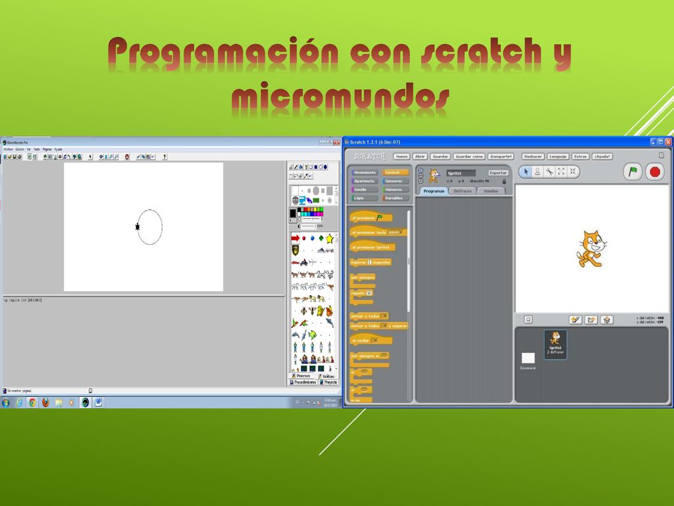
Task: Click the project notes page icon in Scratch
Action: 661,155
